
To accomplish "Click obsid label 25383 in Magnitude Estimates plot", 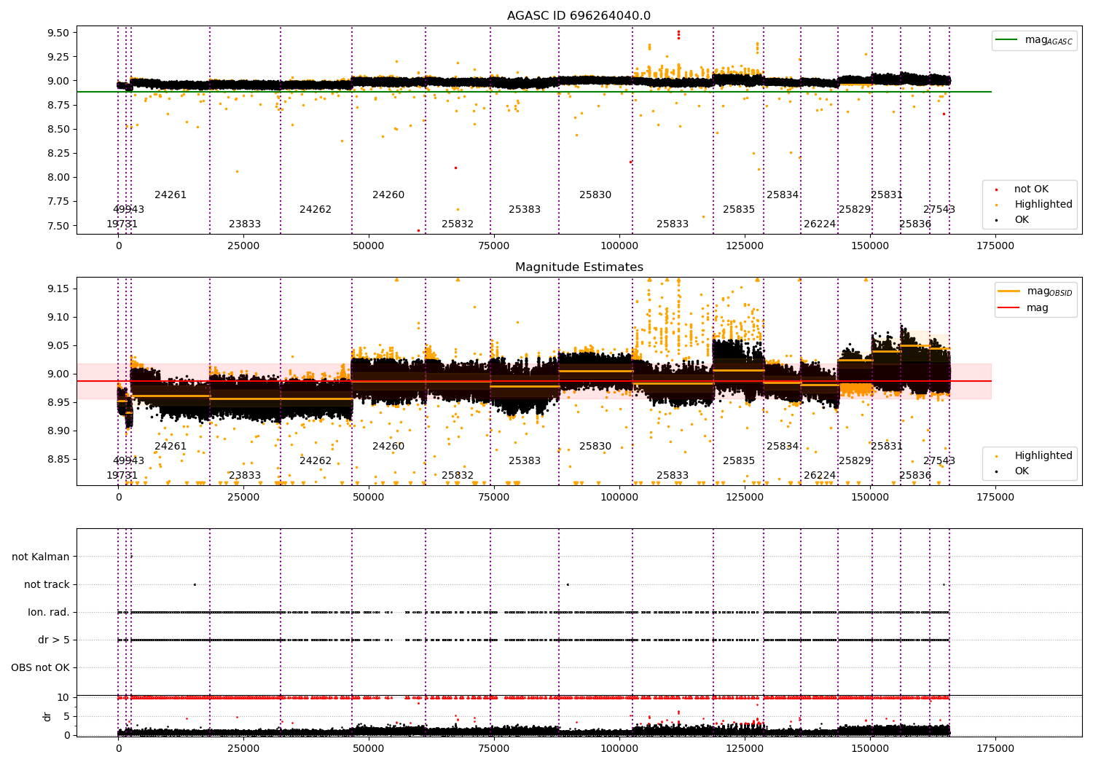I will tap(525, 460).
